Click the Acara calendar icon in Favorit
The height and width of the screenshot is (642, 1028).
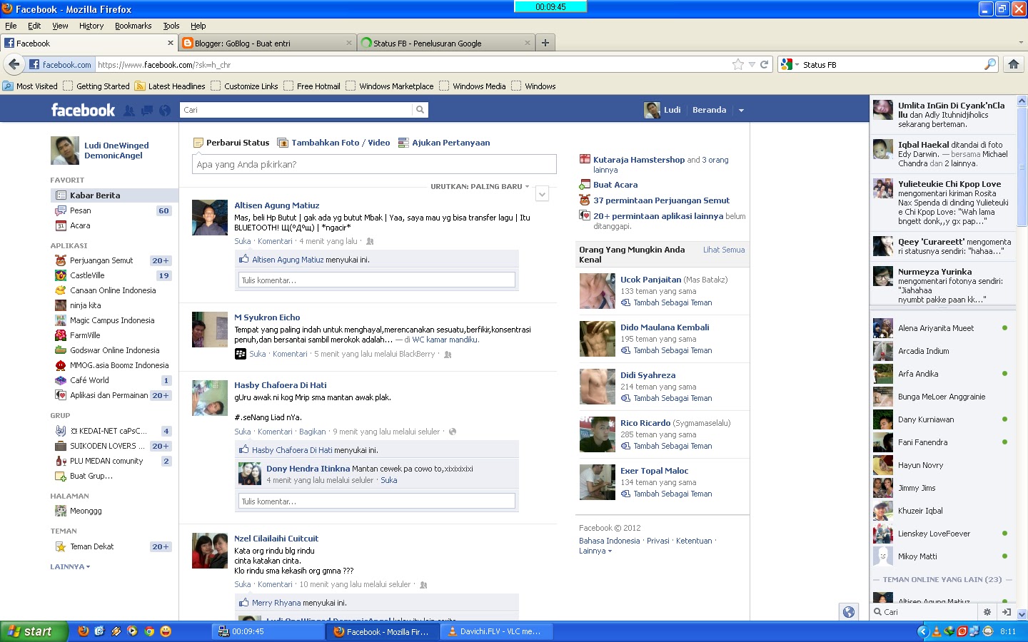(x=61, y=225)
